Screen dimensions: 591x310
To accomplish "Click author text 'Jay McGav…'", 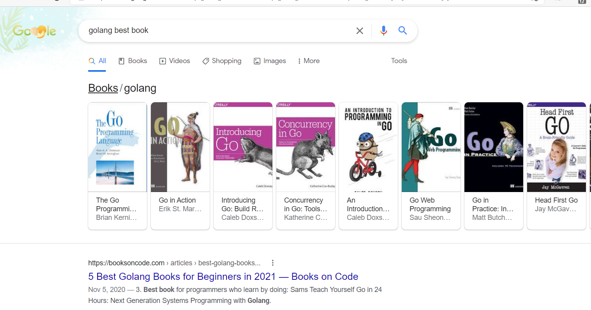I will [x=556, y=209].
